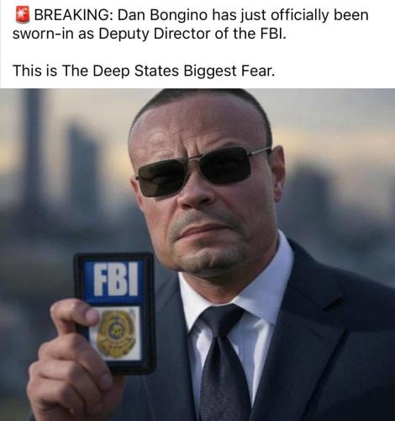Open the attached photo of the man
Viewport: 395px width, 421px height.
coord(197,254)
